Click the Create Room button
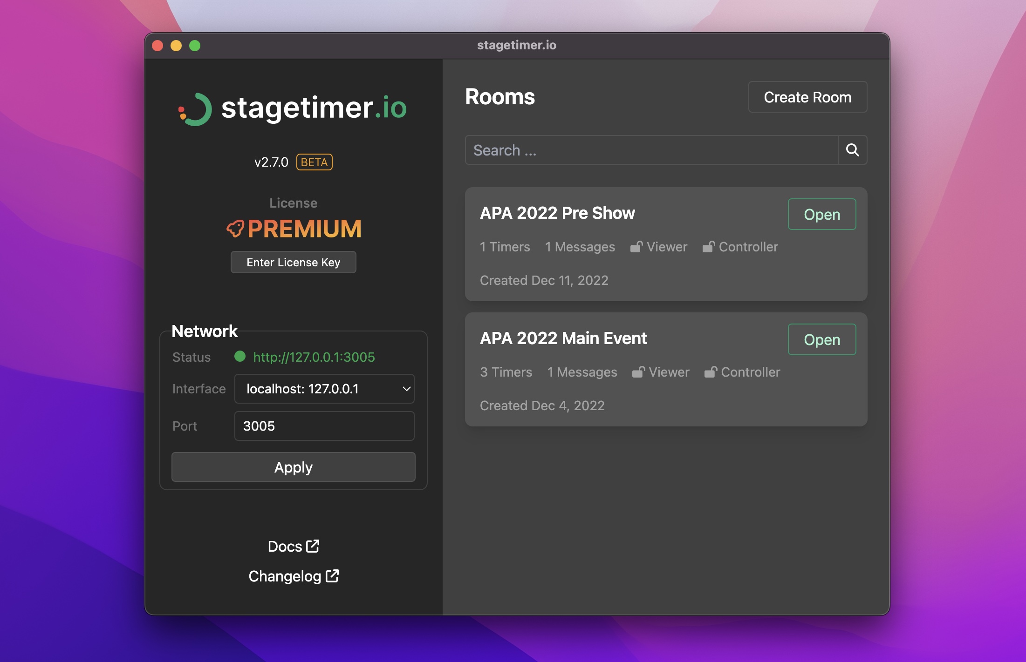The image size is (1026, 662). pos(807,96)
